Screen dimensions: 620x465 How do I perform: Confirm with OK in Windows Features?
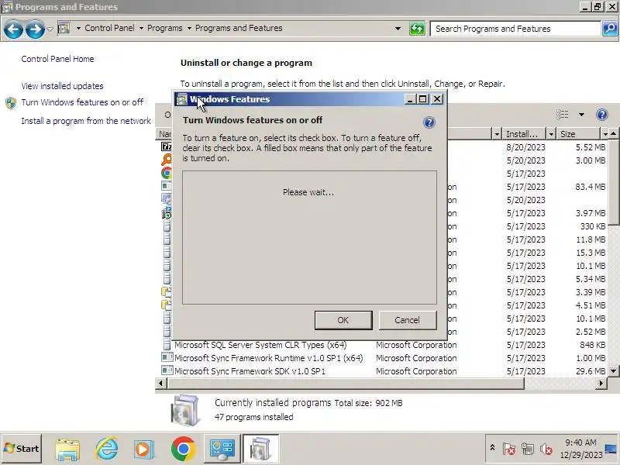(x=343, y=320)
